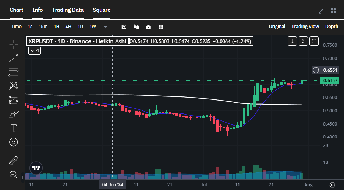Set interval to 1W

point(93,27)
